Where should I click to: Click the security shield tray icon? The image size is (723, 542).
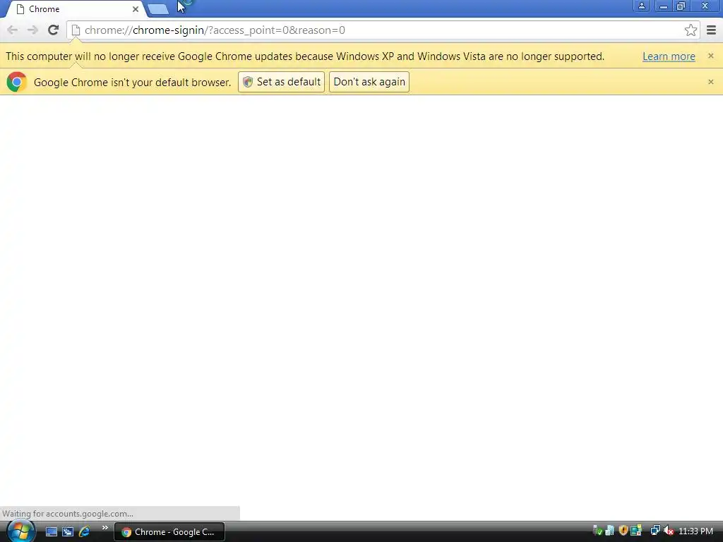point(623,531)
